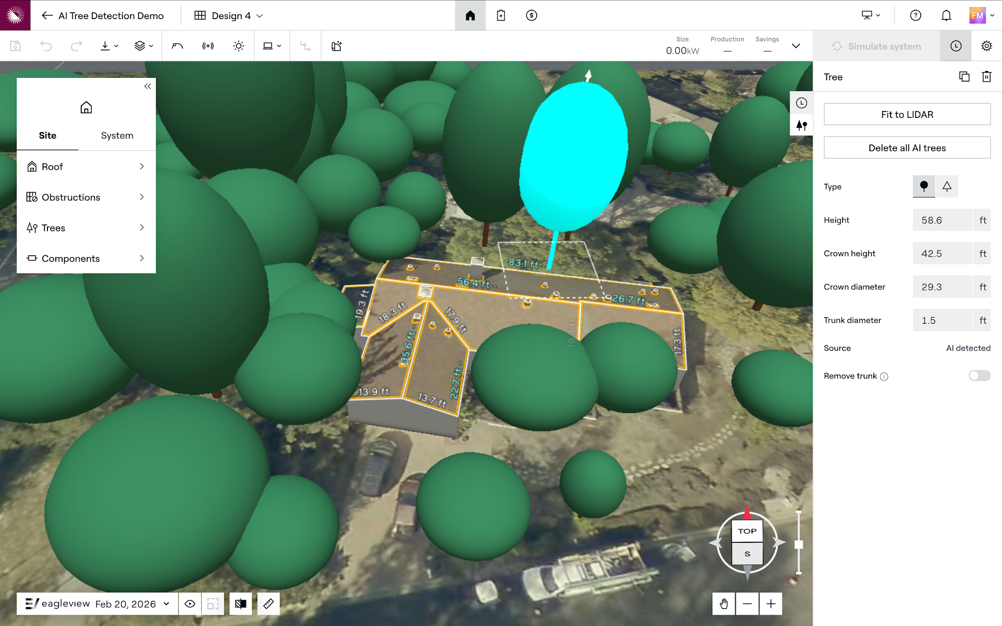Screen dimensions: 1002x626
Task: Open the FM user profile menu
Action: pos(981,16)
